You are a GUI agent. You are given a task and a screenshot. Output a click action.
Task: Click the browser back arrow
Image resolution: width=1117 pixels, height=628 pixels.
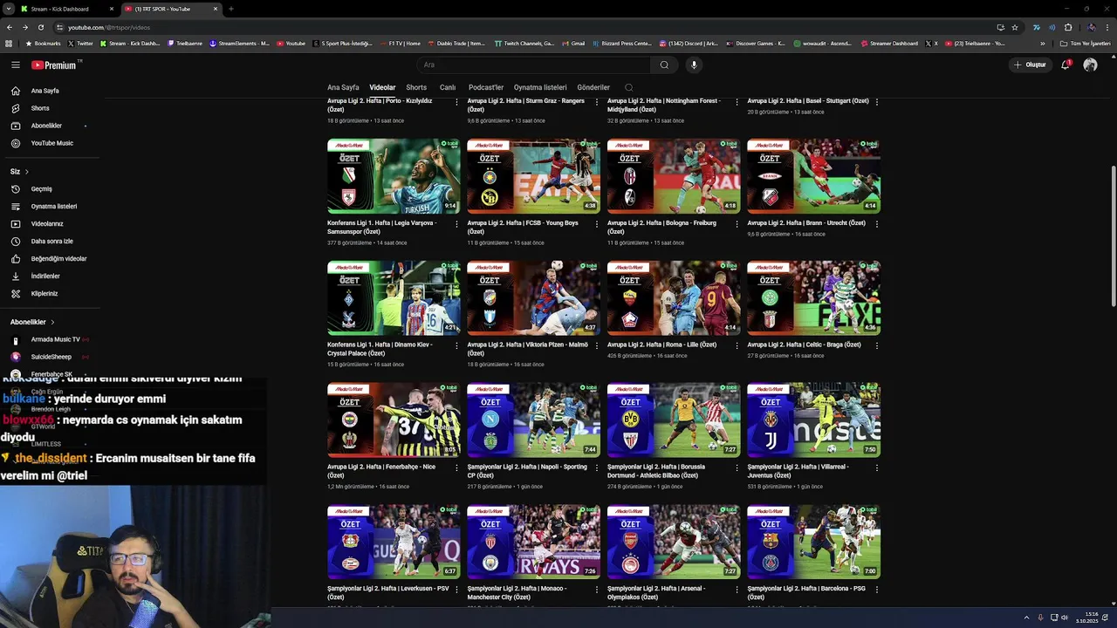coord(10,27)
